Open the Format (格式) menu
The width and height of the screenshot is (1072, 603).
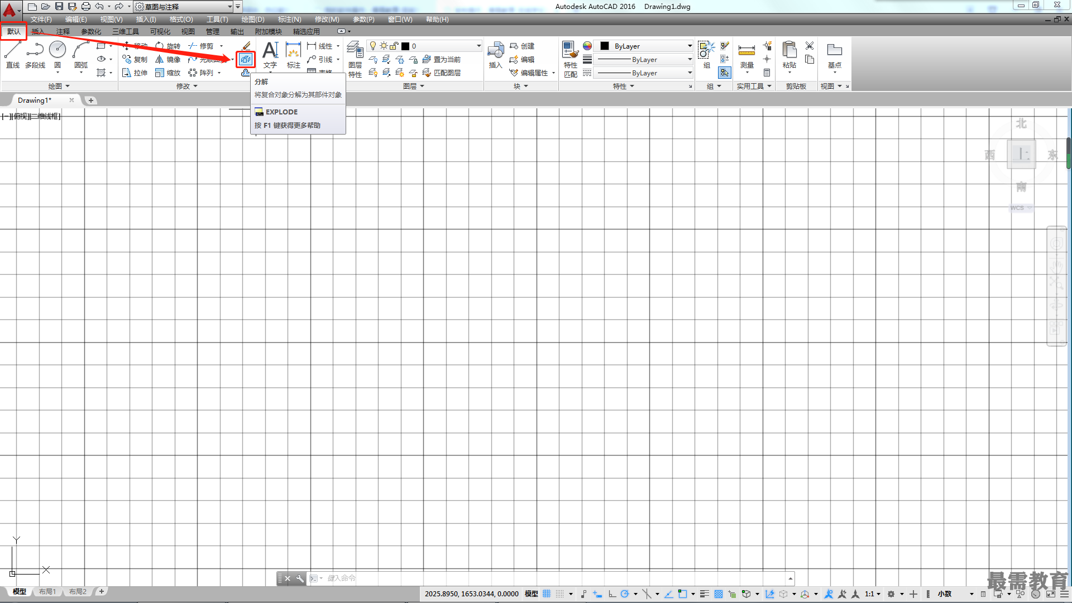coord(181,20)
